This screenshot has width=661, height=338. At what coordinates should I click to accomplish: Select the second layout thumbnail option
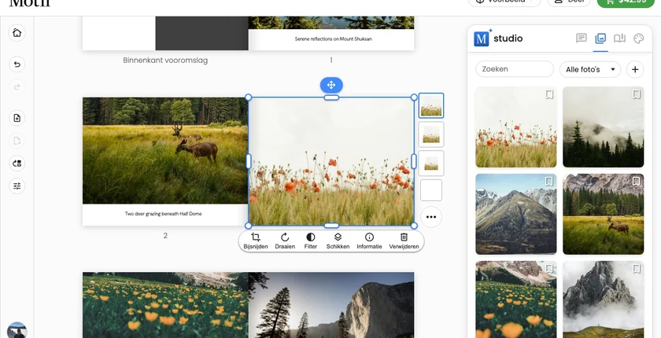(x=431, y=134)
